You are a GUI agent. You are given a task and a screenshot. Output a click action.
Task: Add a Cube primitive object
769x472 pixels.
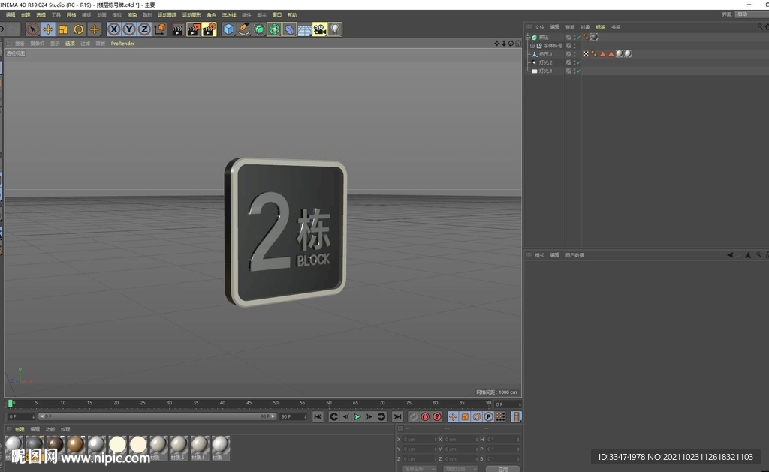pyautogui.click(x=228, y=29)
